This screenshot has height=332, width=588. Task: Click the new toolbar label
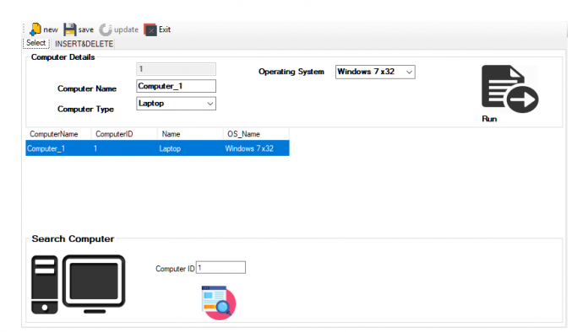click(x=51, y=29)
